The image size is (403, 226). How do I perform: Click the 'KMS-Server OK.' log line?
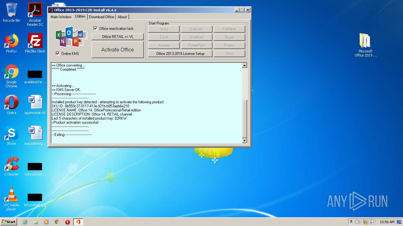(x=66, y=90)
